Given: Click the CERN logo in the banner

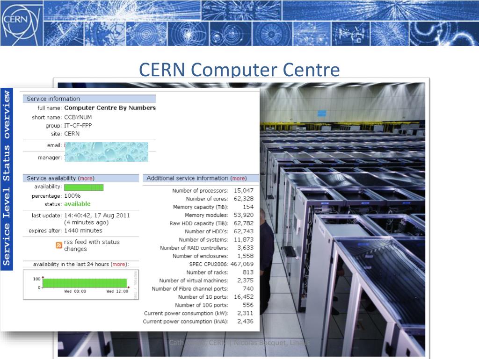Looking at the screenshot, I should click(21, 23).
